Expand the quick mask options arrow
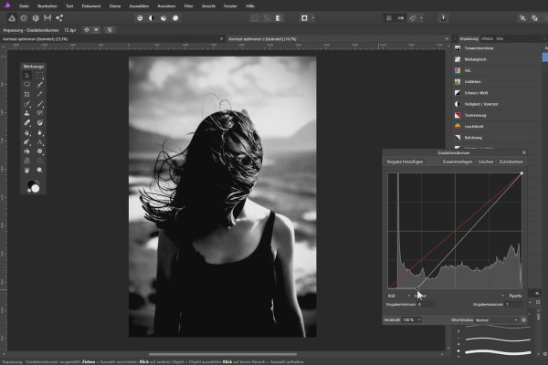Image resolution: width=548 pixels, height=365 pixels. pyautogui.click(x=312, y=18)
